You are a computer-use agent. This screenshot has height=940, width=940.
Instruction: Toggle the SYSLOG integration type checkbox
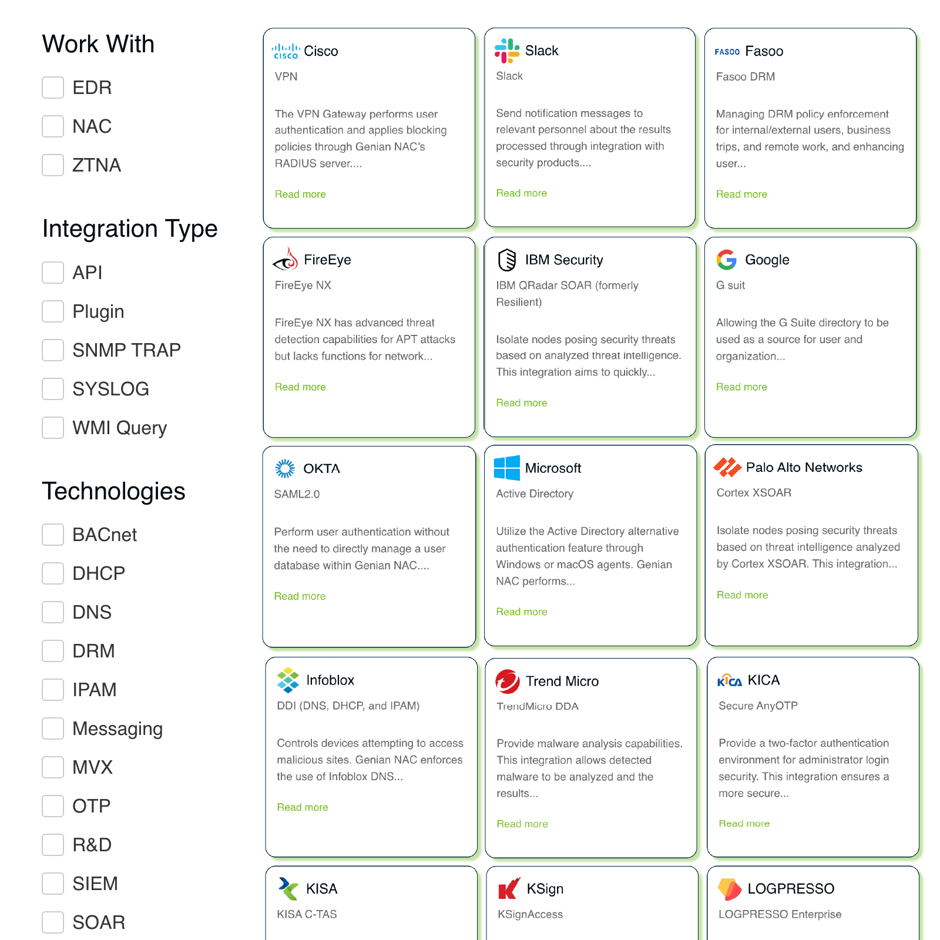[53, 389]
